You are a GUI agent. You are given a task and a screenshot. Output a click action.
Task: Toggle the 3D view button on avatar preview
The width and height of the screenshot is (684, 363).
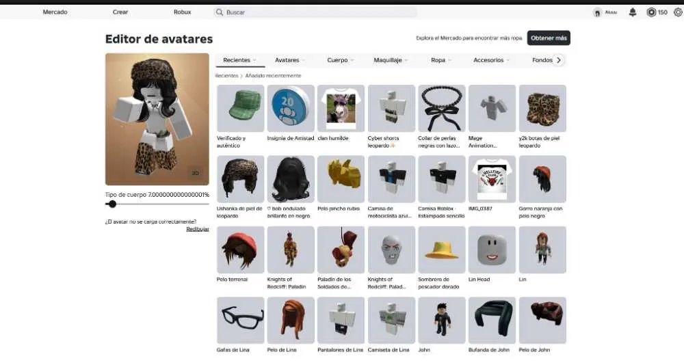(x=196, y=173)
